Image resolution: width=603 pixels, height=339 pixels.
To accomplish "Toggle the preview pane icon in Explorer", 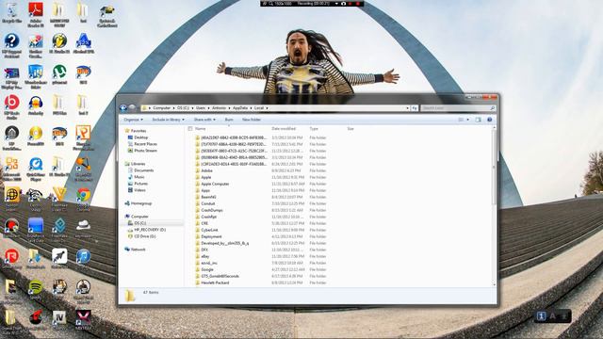I will click(x=478, y=120).
